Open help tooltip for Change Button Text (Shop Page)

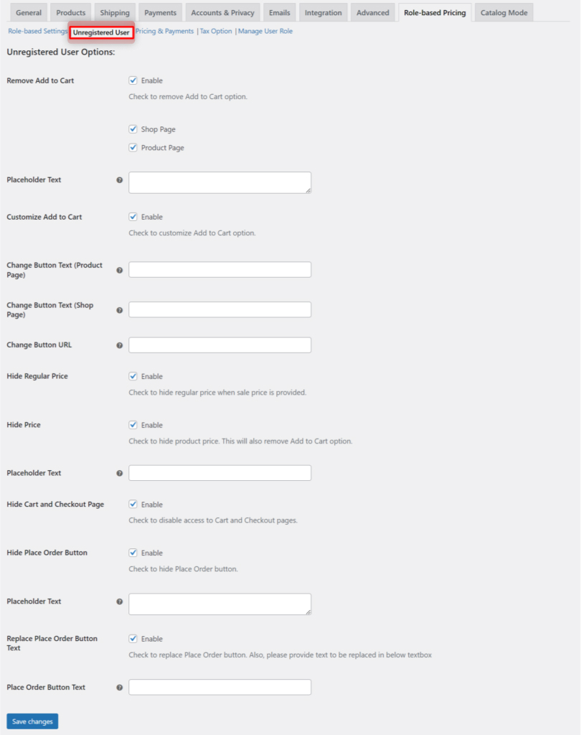click(118, 309)
